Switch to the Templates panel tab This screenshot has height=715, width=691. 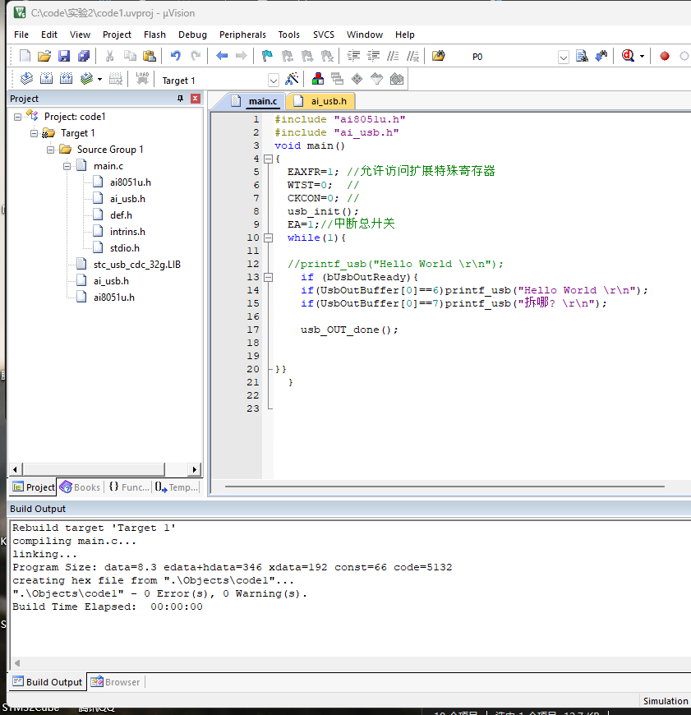click(x=176, y=487)
